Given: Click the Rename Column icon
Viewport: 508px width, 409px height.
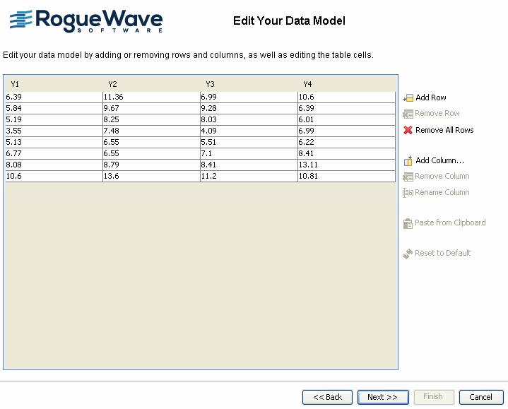Looking at the screenshot, I should 408,193.
